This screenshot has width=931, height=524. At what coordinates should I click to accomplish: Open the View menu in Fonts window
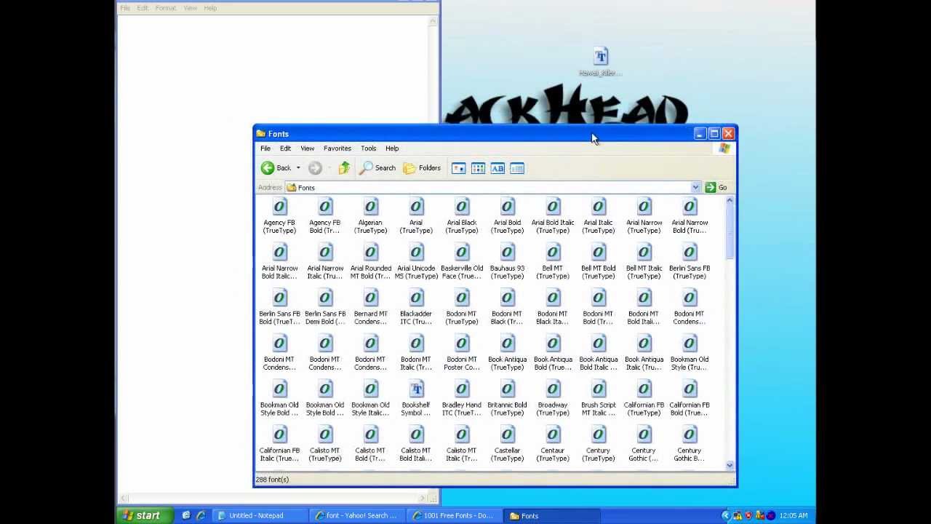click(308, 148)
